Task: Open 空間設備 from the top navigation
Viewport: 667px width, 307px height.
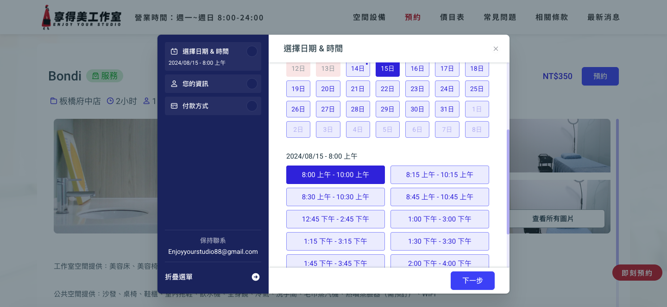Action: pyautogui.click(x=369, y=18)
